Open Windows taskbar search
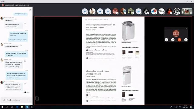Image resolution: width=194 pixels, height=109 pixels. pyautogui.click(x=7, y=107)
